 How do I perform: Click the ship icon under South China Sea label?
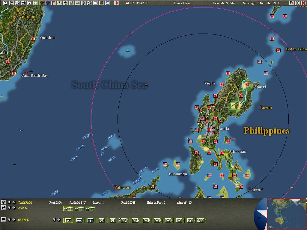click(x=146, y=85)
